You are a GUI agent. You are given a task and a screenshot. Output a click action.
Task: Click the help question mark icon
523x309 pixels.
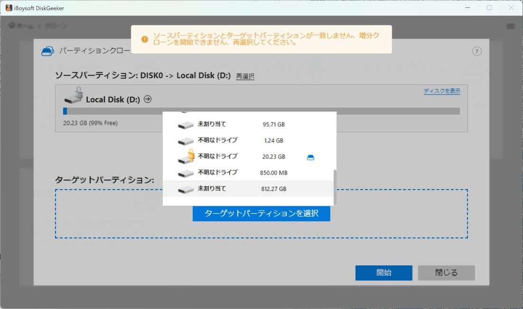[476, 51]
